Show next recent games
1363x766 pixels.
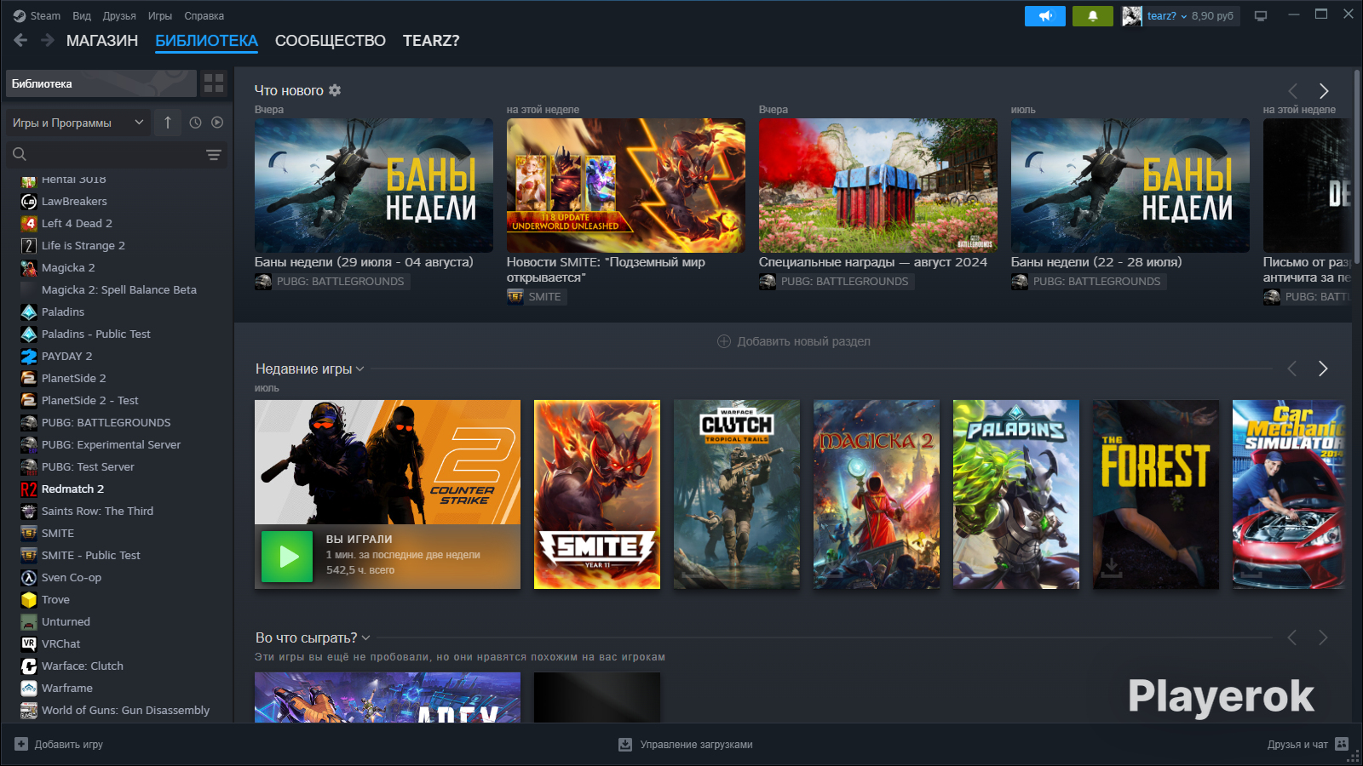(1323, 369)
